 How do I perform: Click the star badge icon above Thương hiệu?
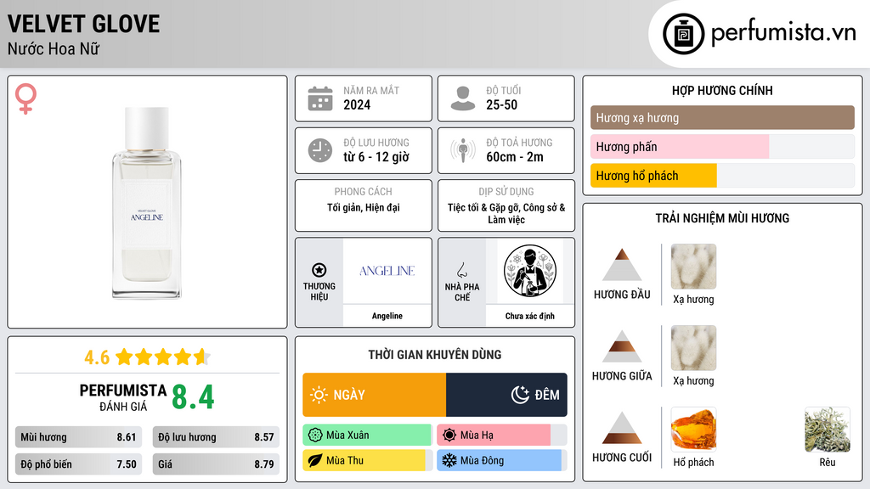tap(319, 270)
